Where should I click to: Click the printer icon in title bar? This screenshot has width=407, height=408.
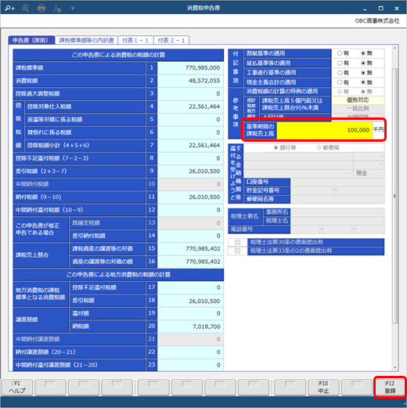pyautogui.click(x=41, y=9)
